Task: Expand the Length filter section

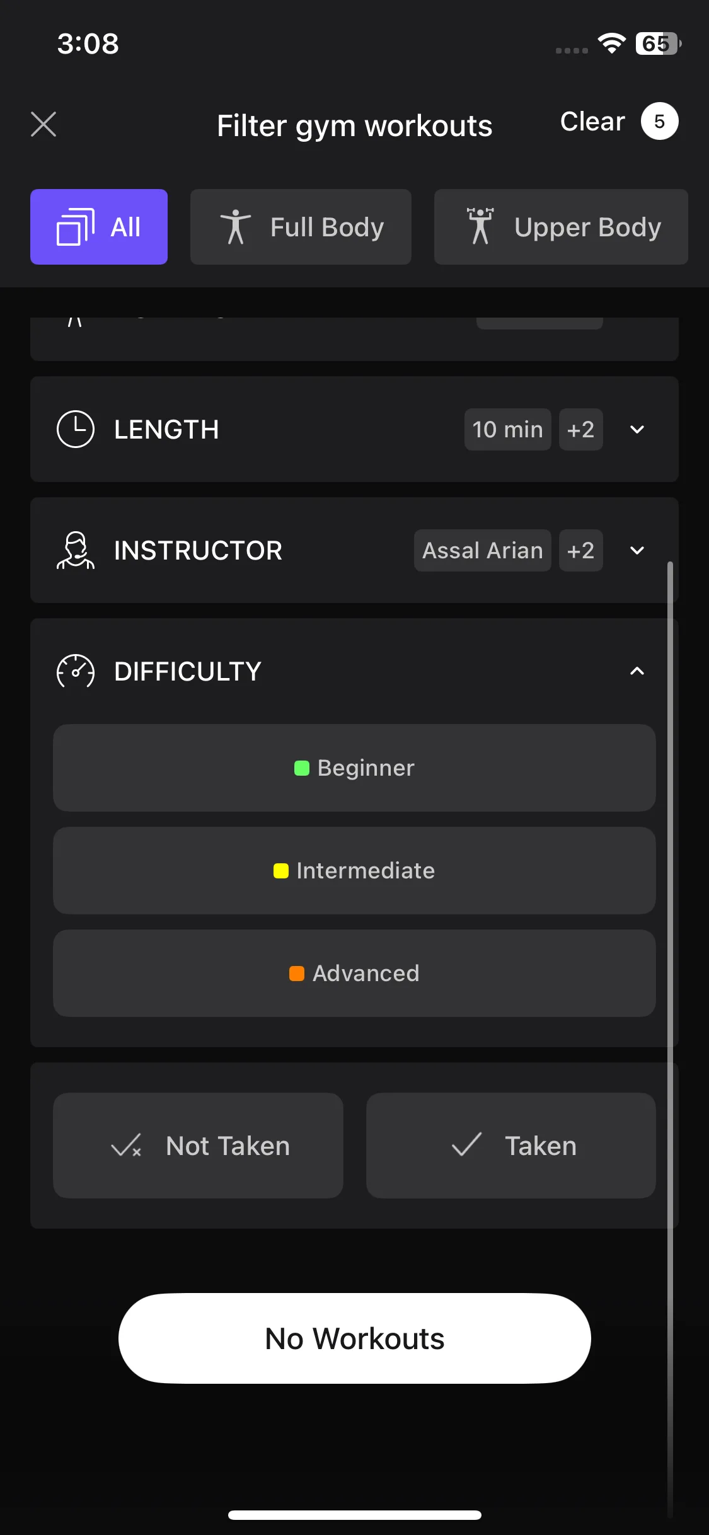Action: (637, 429)
